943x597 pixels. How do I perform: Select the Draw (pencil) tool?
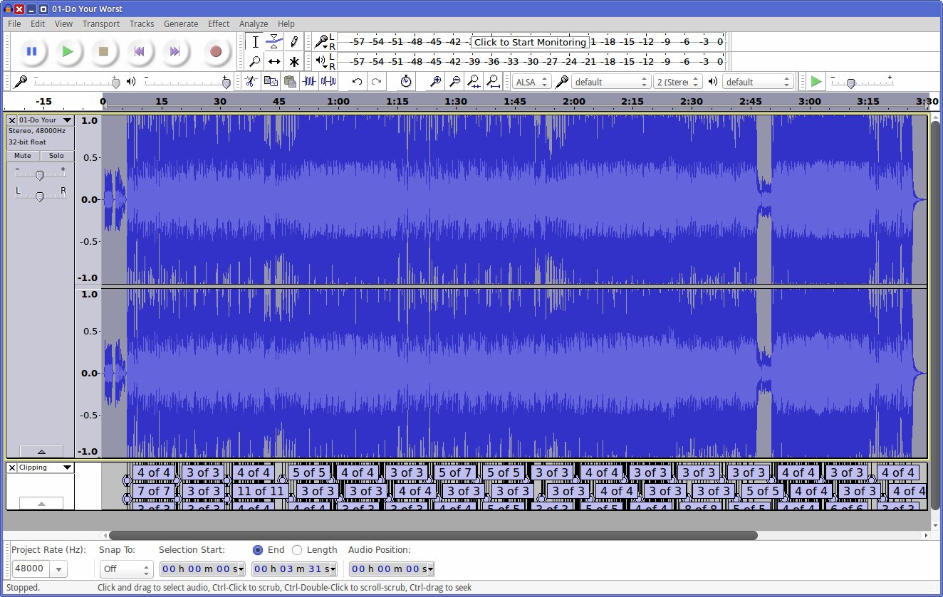pyautogui.click(x=293, y=42)
